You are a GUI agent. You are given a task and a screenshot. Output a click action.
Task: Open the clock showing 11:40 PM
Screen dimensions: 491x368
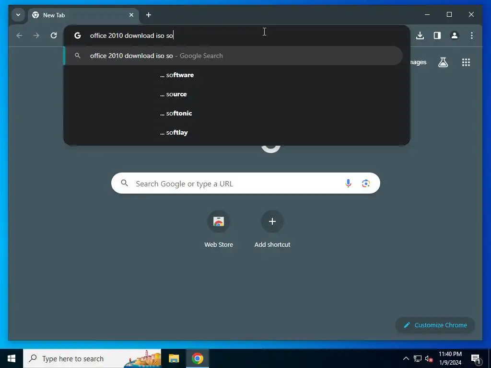point(450,358)
